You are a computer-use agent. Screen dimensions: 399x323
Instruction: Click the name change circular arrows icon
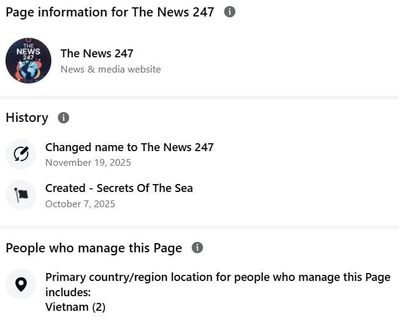click(x=21, y=154)
